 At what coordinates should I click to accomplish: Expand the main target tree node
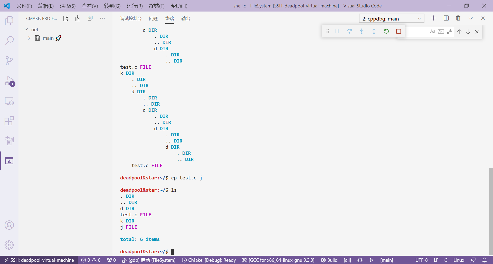(29, 38)
